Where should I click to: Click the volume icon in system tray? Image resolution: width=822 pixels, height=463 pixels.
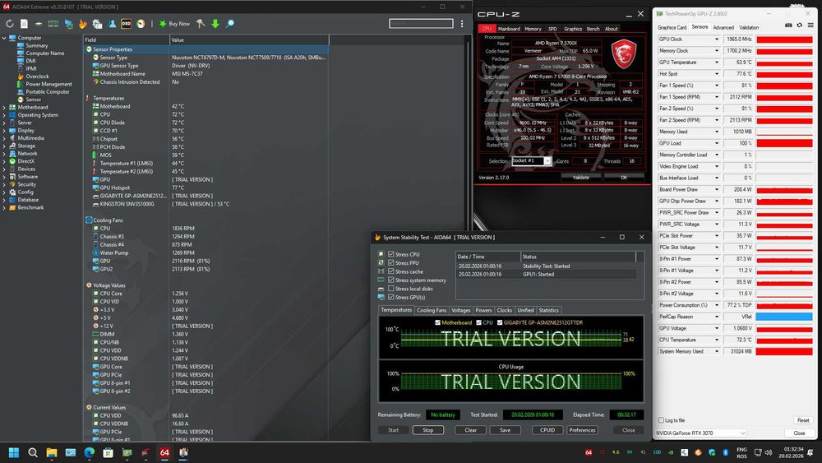(x=769, y=452)
